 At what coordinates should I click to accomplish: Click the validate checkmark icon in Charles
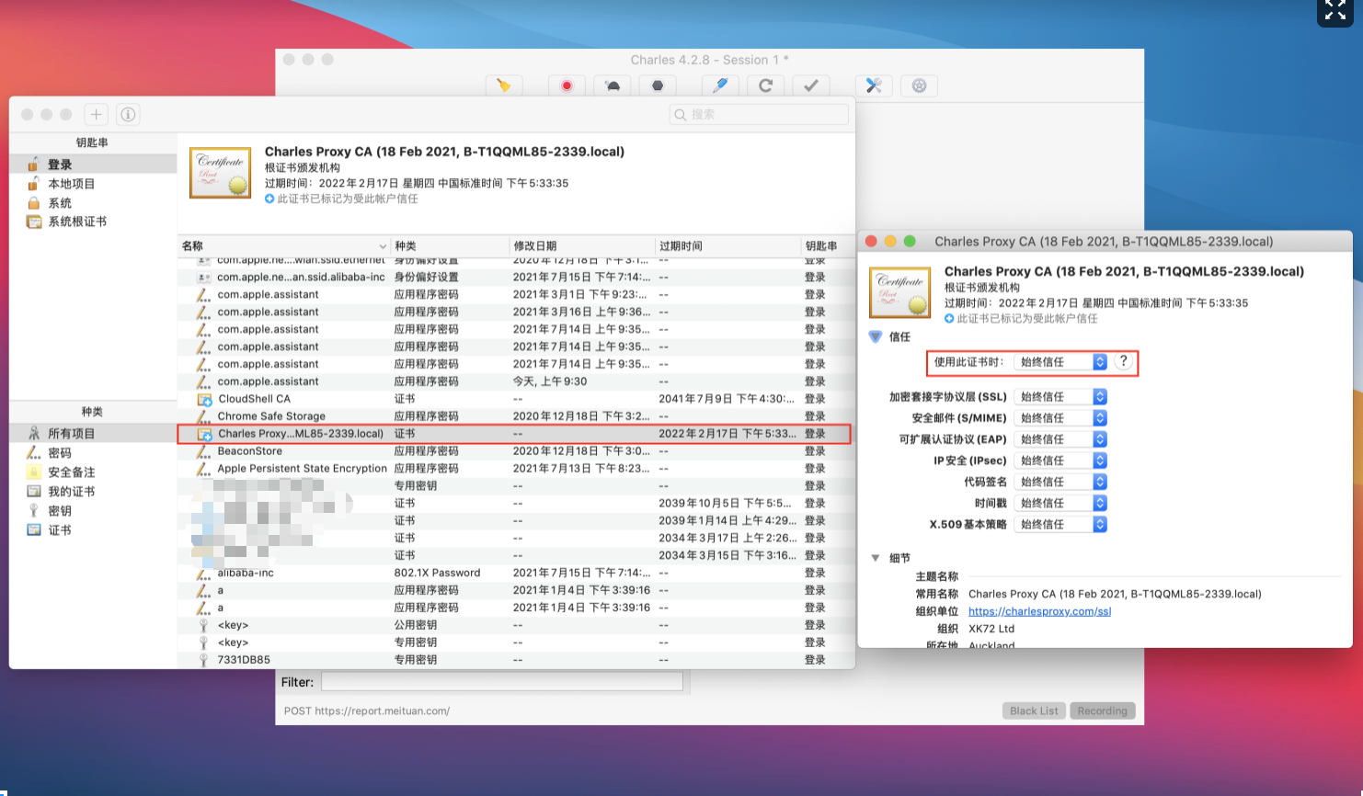tap(810, 85)
